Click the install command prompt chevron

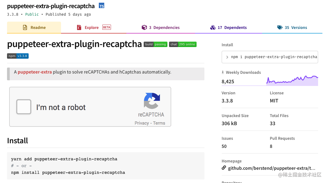(x=227, y=57)
